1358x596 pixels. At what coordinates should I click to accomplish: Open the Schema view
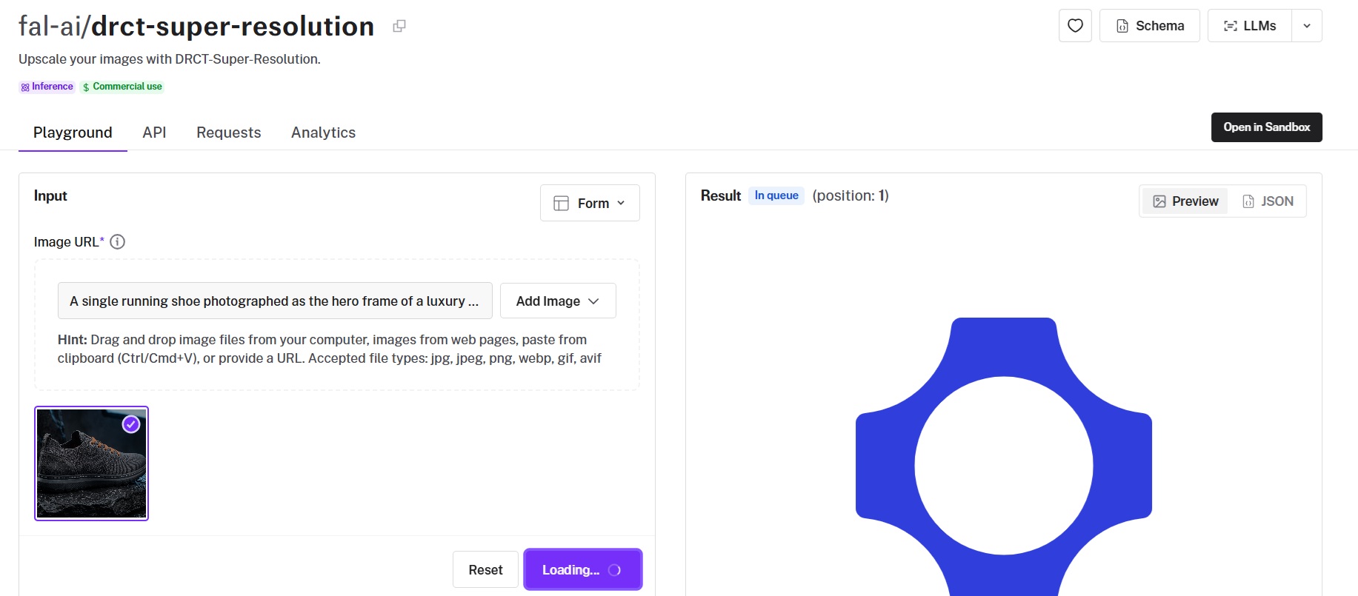pos(1149,26)
